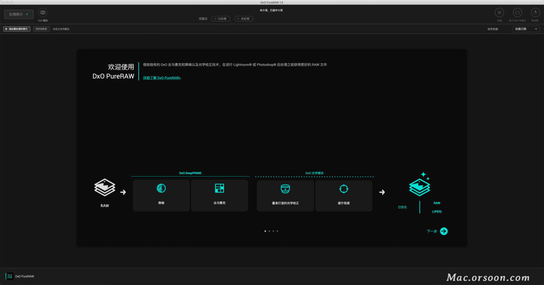Click 添加要处理的照片 button

click(17, 29)
